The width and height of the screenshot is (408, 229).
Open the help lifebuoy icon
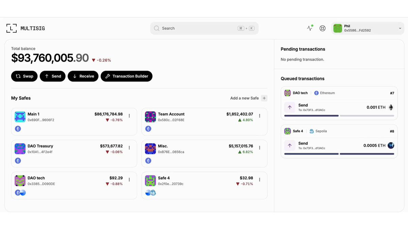coord(323,28)
